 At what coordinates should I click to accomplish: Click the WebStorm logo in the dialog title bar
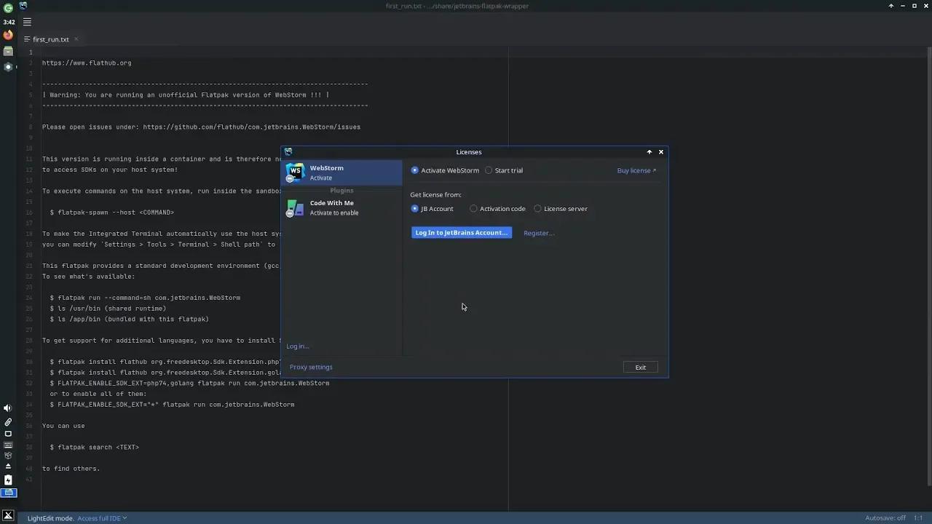[x=288, y=151]
